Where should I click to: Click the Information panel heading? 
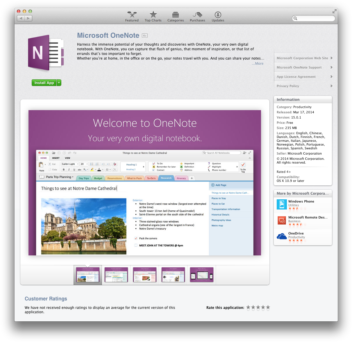pos(288,99)
